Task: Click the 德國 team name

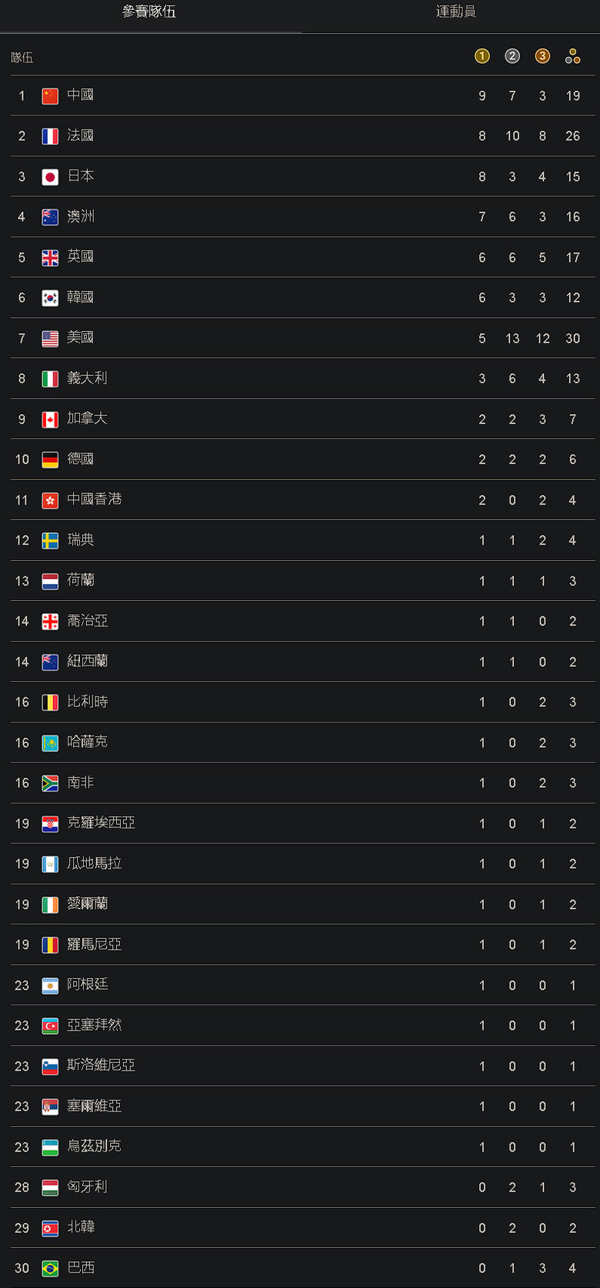Action: click(x=80, y=459)
